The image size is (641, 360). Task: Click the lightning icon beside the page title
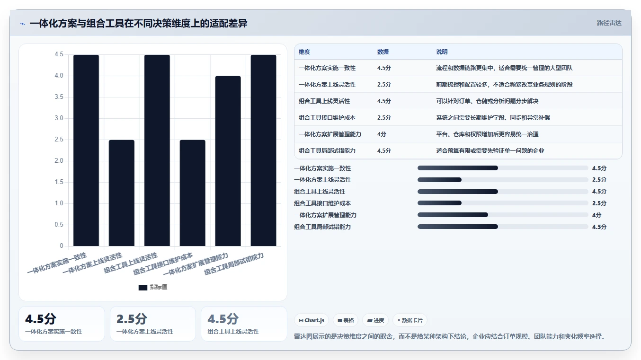tap(22, 24)
